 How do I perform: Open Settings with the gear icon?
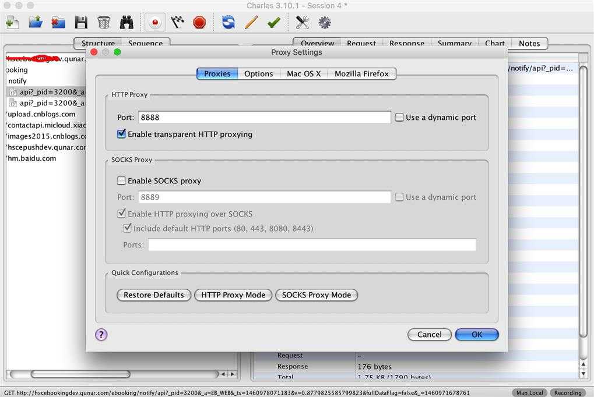pyautogui.click(x=325, y=22)
